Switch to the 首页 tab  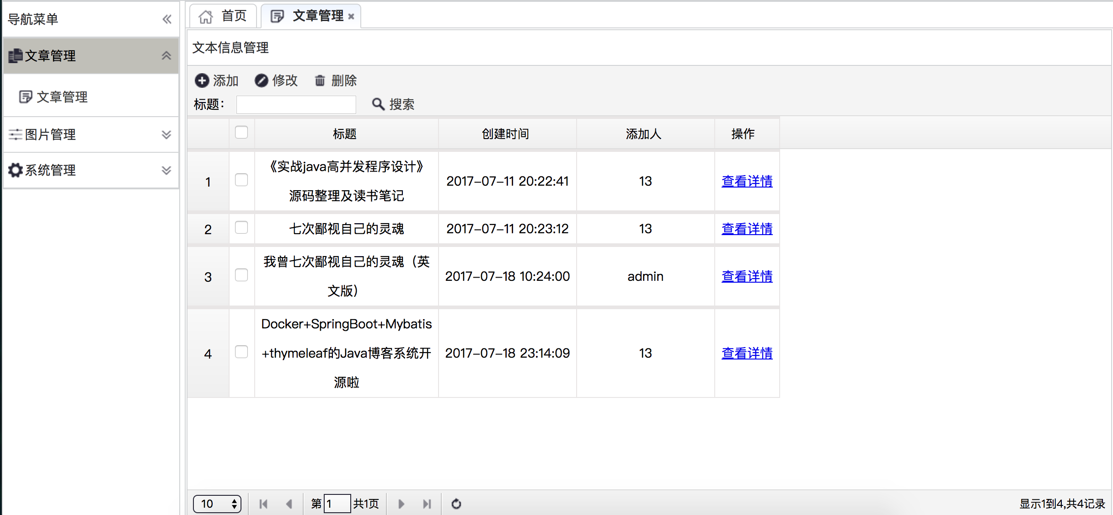point(224,16)
